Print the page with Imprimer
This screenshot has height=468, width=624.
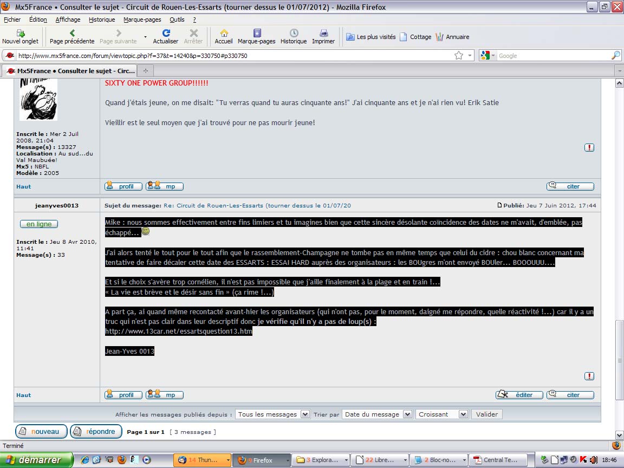(x=323, y=37)
